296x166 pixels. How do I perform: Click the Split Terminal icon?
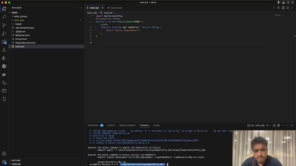pos(274,125)
